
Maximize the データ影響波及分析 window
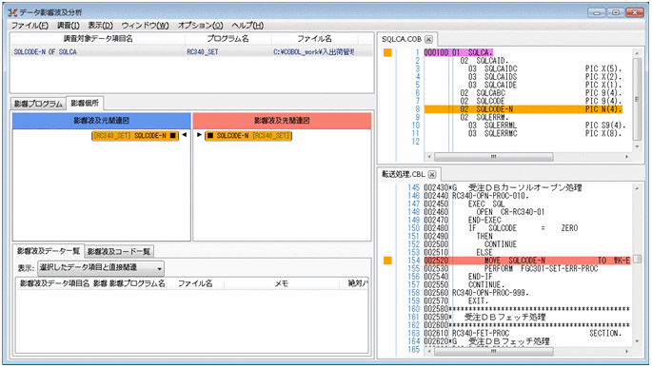pos(616,12)
